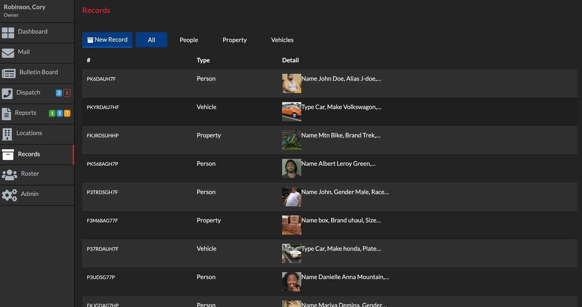Show only Vehicles records
582x307 pixels.
tap(282, 40)
